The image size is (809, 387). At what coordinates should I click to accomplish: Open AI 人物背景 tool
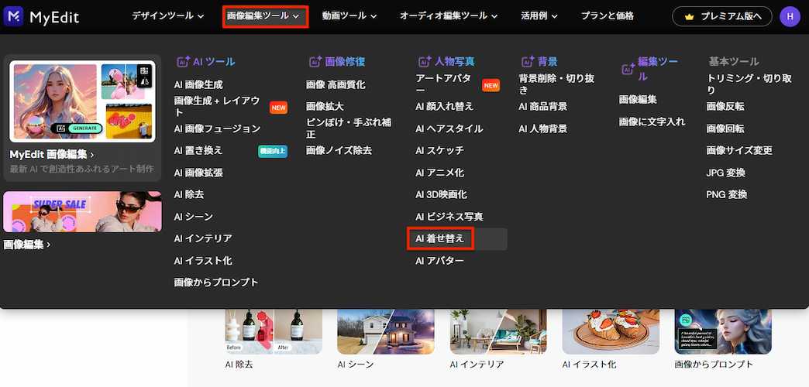click(x=542, y=128)
